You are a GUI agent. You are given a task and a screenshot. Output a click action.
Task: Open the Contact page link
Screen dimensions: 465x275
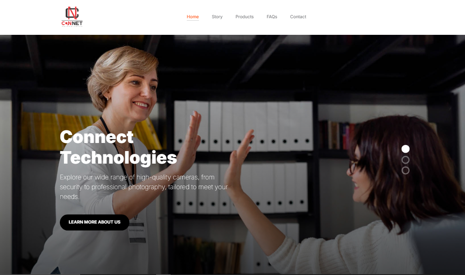(298, 17)
